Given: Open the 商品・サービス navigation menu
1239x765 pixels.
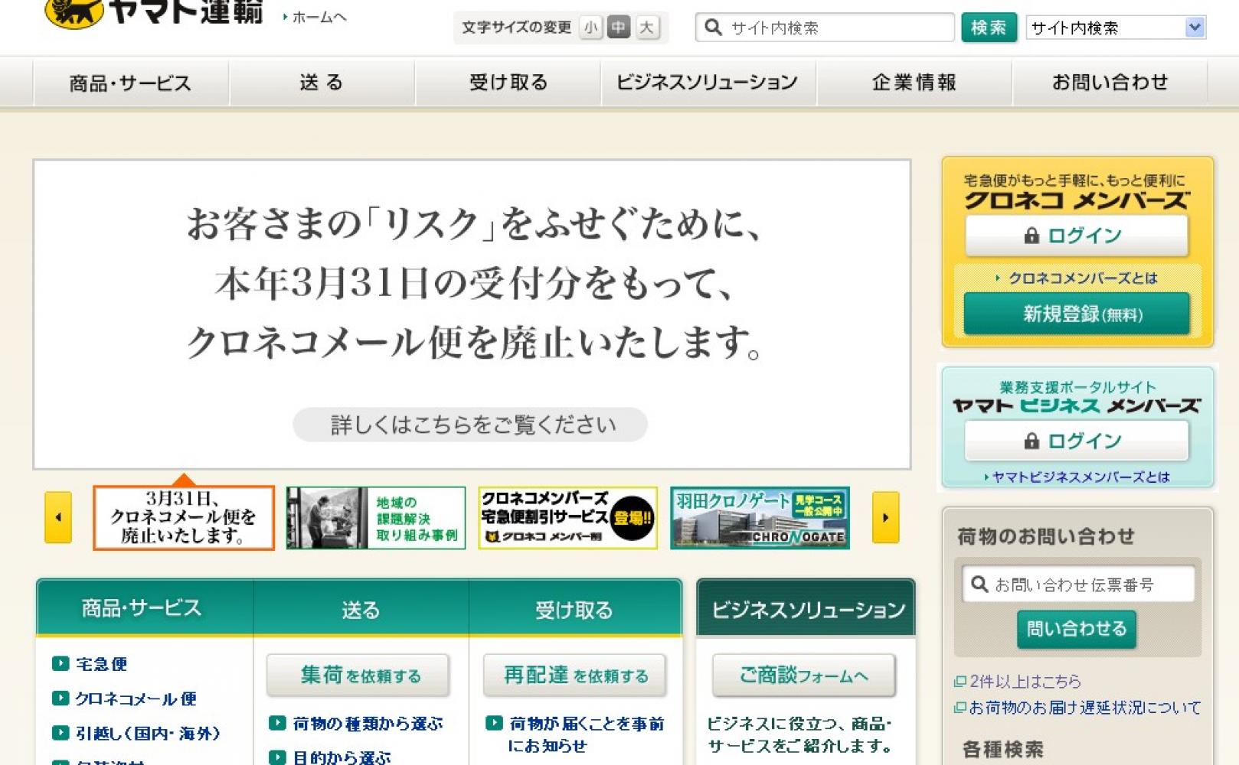Looking at the screenshot, I should pyautogui.click(x=130, y=83).
